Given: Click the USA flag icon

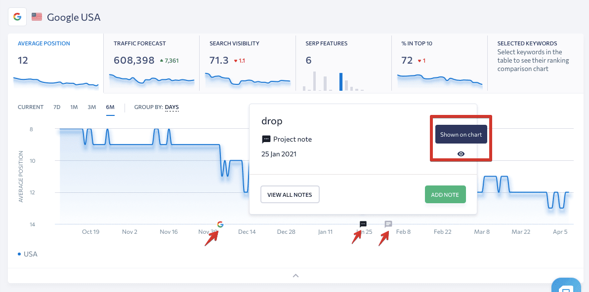Looking at the screenshot, I should (37, 17).
